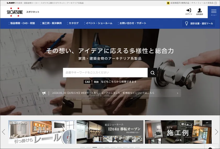
Task: Expand the notice chevron arrow
Action: tap(178, 93)
